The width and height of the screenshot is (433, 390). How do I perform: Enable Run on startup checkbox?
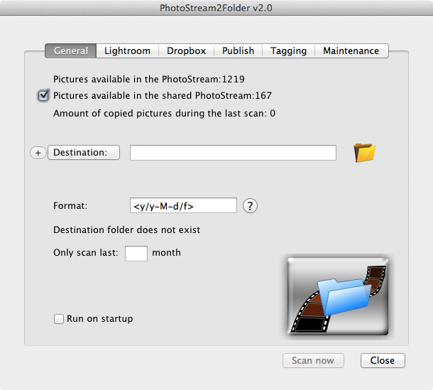point(58,319)
